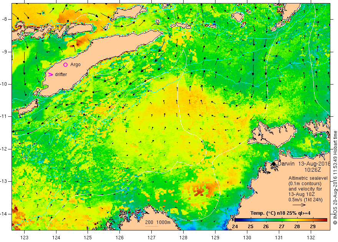Click the cyan 200 m isobath legend line
338x242 pixels.
[152, 227]
